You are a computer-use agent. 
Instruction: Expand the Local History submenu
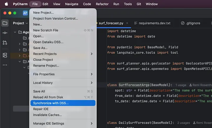[x=63, y=83]
